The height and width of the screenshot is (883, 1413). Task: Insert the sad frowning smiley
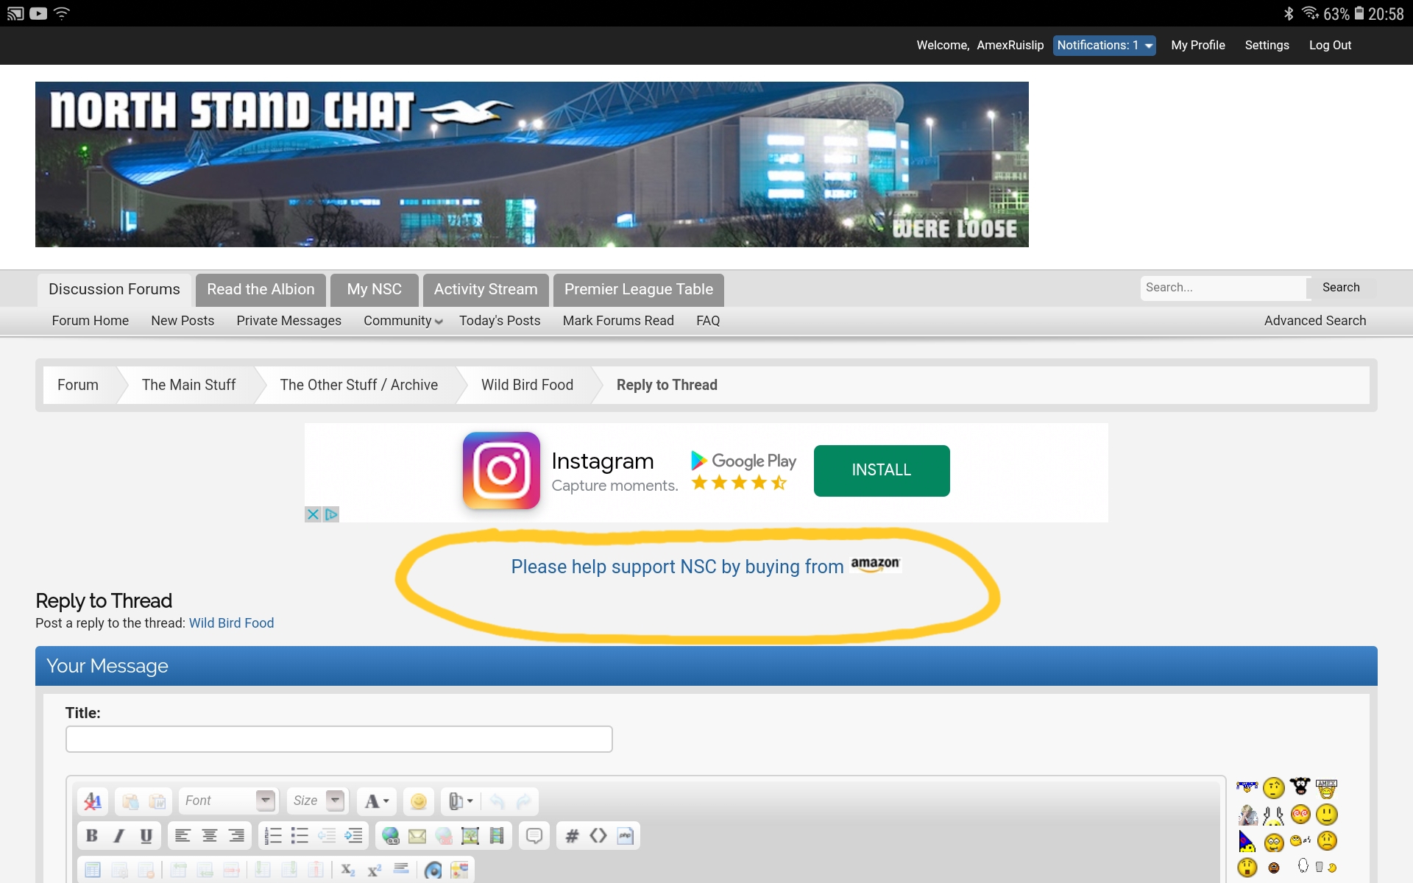point(1327,841)
